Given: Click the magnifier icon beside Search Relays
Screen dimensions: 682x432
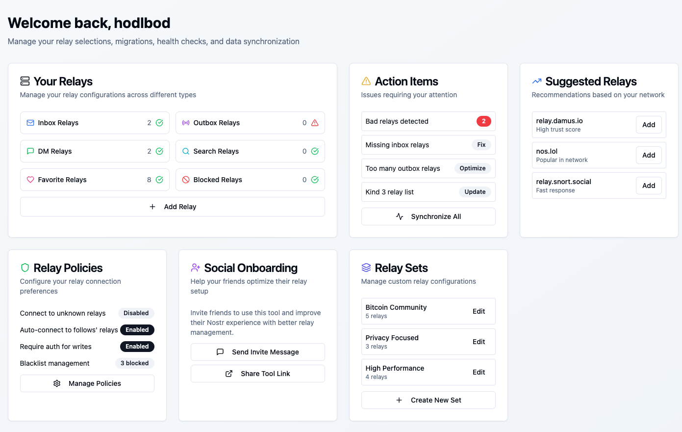Looking at the screenshot, I should pos(186,151).
